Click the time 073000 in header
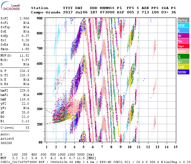191x164 pixels. [107, 12]
